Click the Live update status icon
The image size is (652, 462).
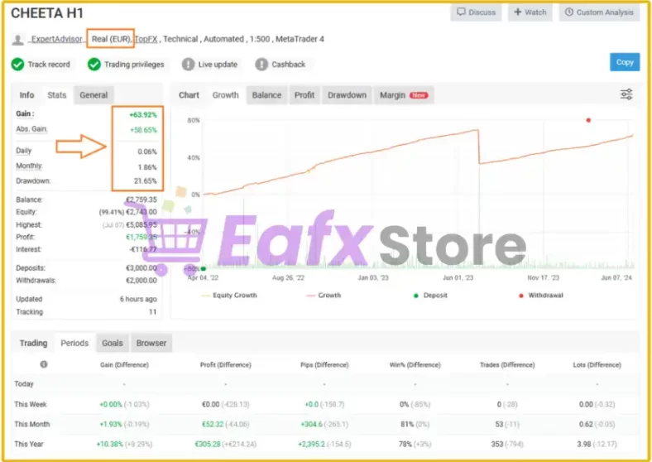pos(189,65)
